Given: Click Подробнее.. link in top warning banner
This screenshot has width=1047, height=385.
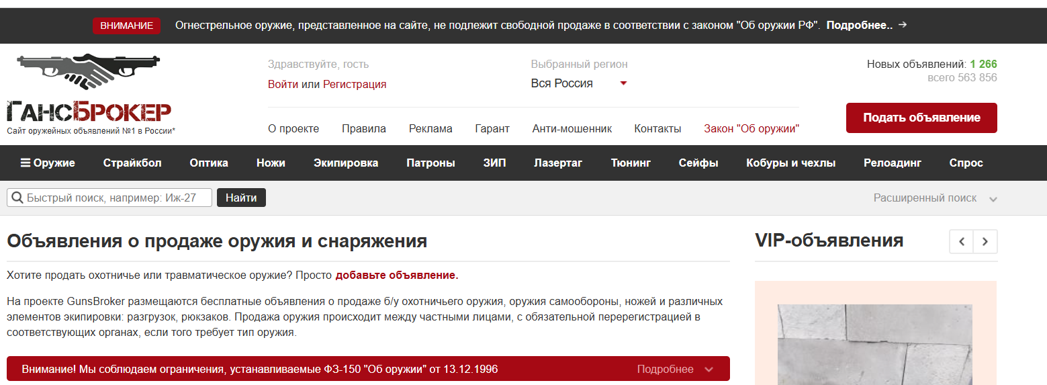Looking at the screenshot, I should click(x=860, y=26).
